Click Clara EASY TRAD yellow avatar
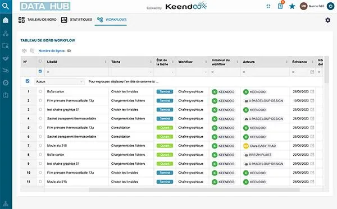The width and height of the screenshot is (337, 209). pyautogui.click(x=246, y=146)
